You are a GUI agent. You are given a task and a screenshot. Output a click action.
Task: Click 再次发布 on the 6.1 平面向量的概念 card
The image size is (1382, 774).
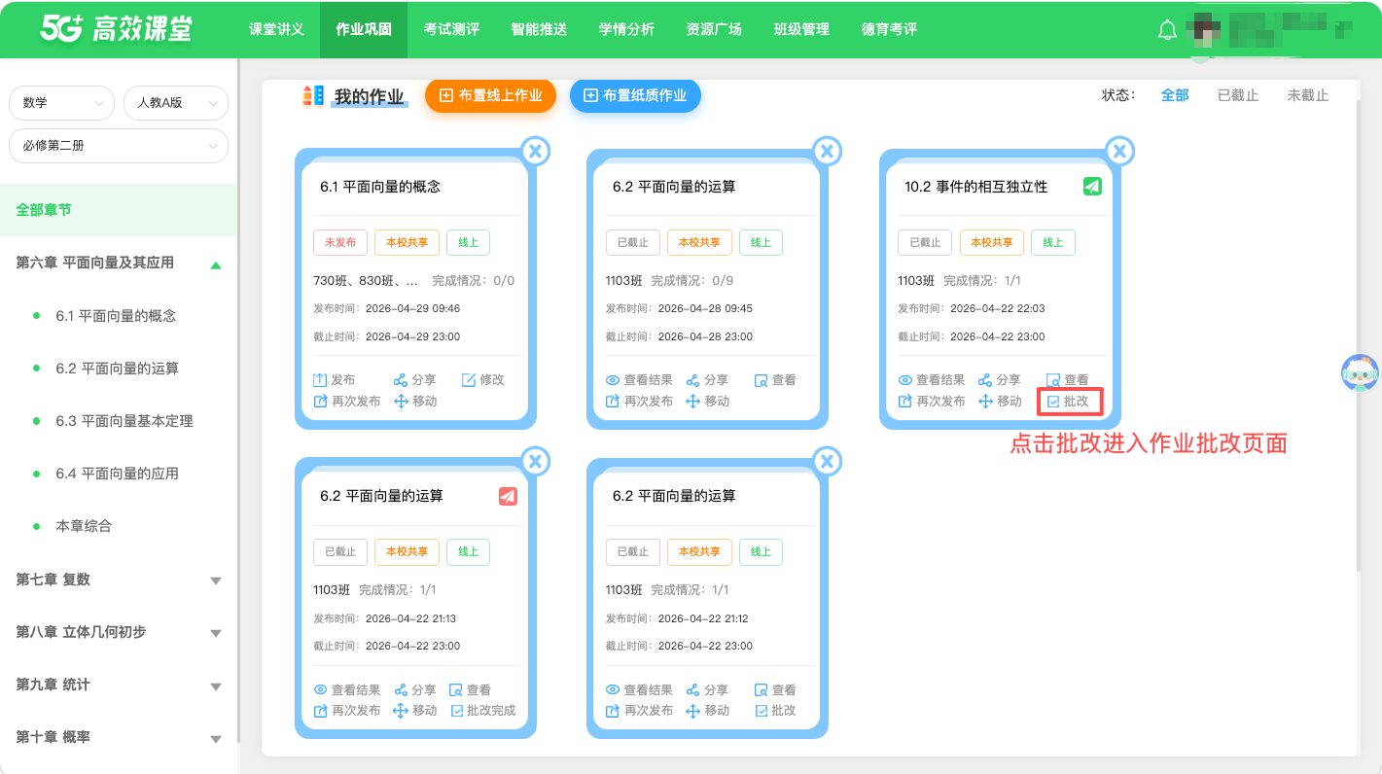(346, 402)
